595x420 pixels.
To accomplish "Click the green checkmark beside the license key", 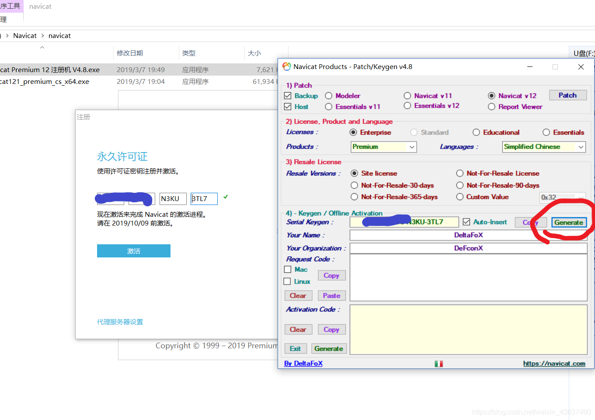I will [x=226, y=197].
